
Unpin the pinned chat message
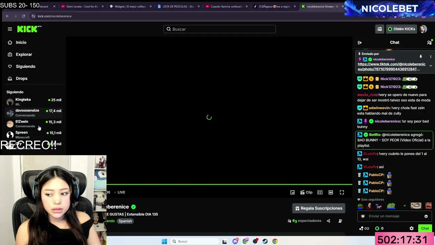(x=421, y=56)
